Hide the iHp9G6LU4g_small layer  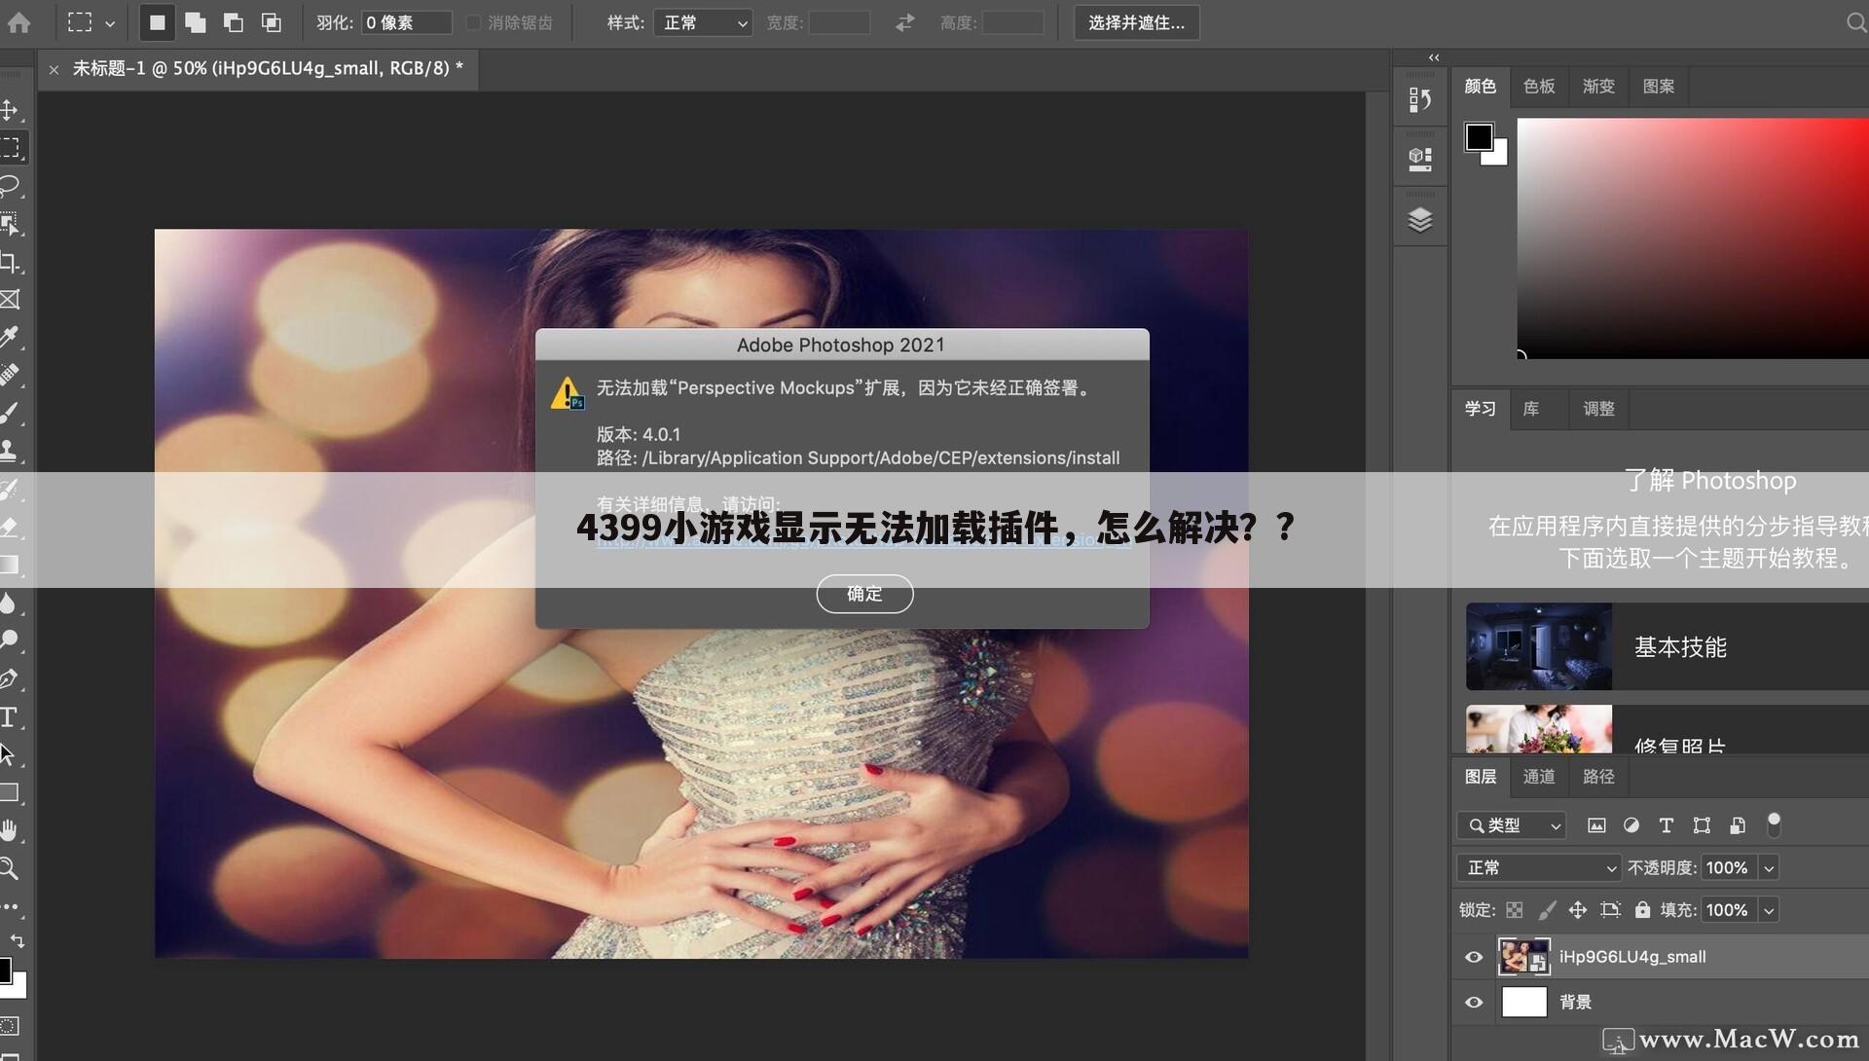pyautogui.click(x=1474, y=957)
